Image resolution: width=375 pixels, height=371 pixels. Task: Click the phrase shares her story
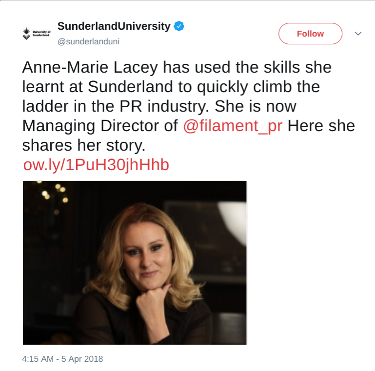point(84,145)
